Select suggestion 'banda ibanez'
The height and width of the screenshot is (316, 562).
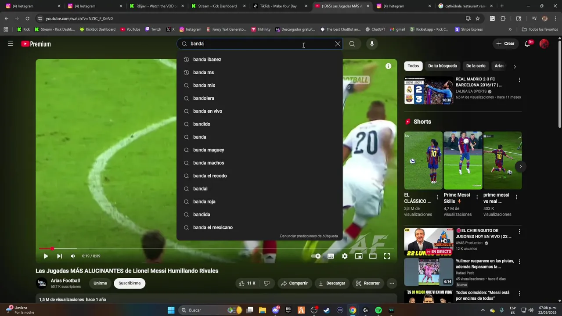(259, 60)
